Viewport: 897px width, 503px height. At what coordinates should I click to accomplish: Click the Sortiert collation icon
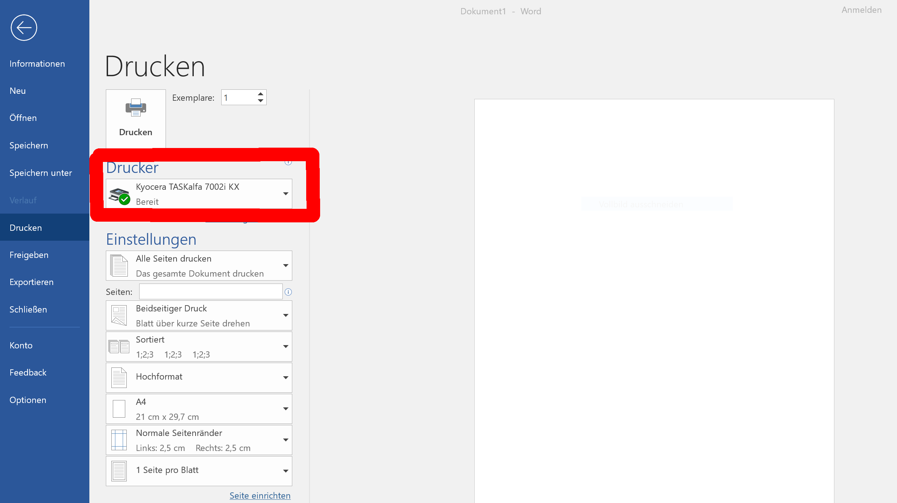pos(119,347)
